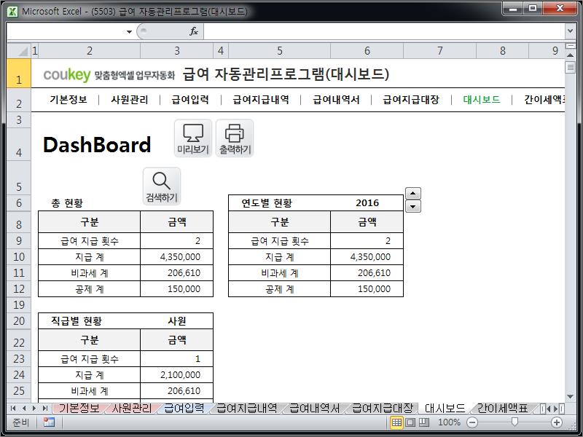
Task: Click horizontal scrollbar right arrow
Action: (x=555, y=409)
